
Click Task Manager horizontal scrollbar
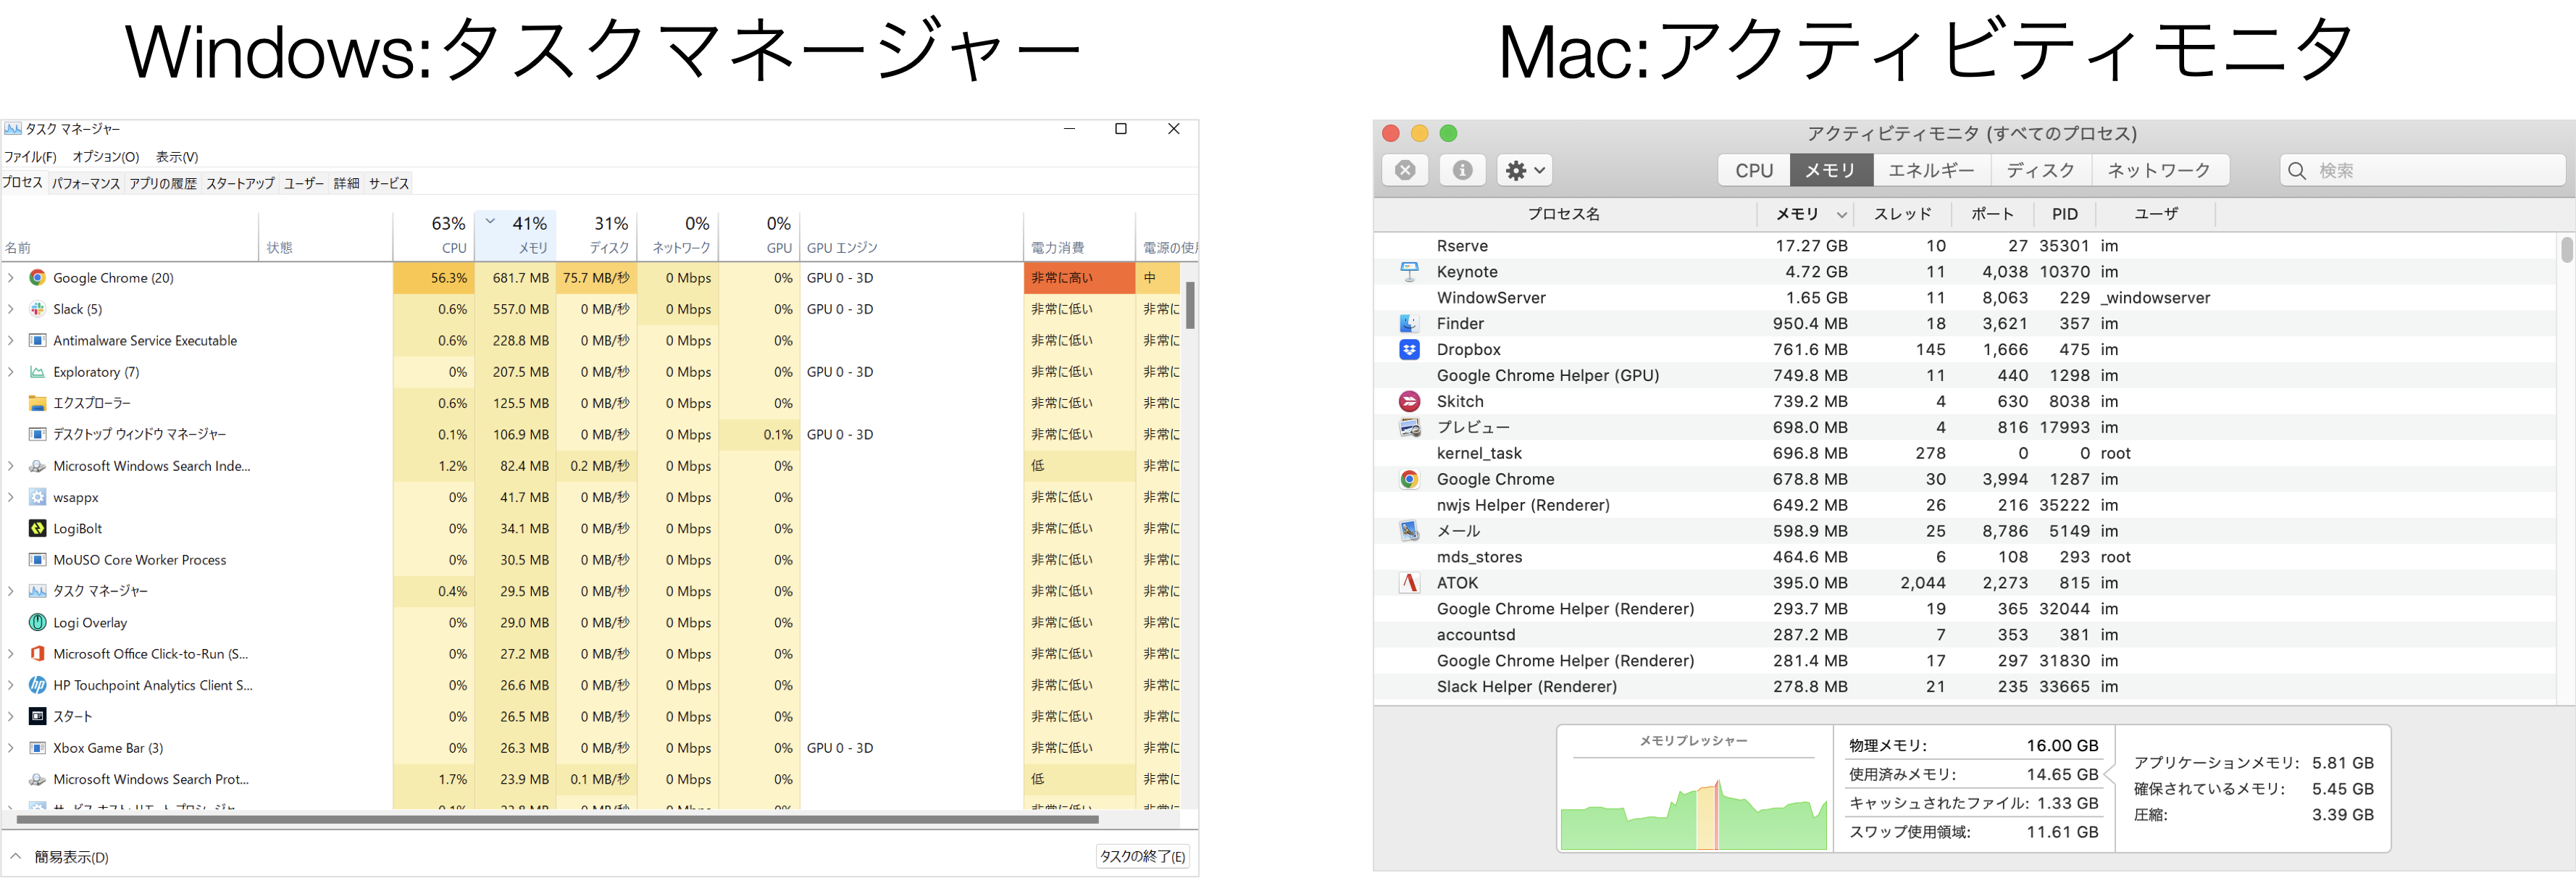point(558,819)
